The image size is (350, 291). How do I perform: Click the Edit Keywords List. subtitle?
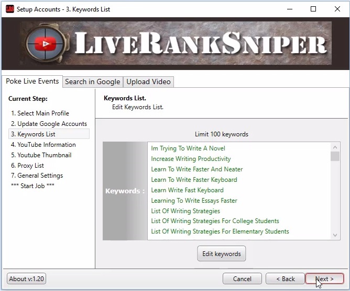point(138,107)
